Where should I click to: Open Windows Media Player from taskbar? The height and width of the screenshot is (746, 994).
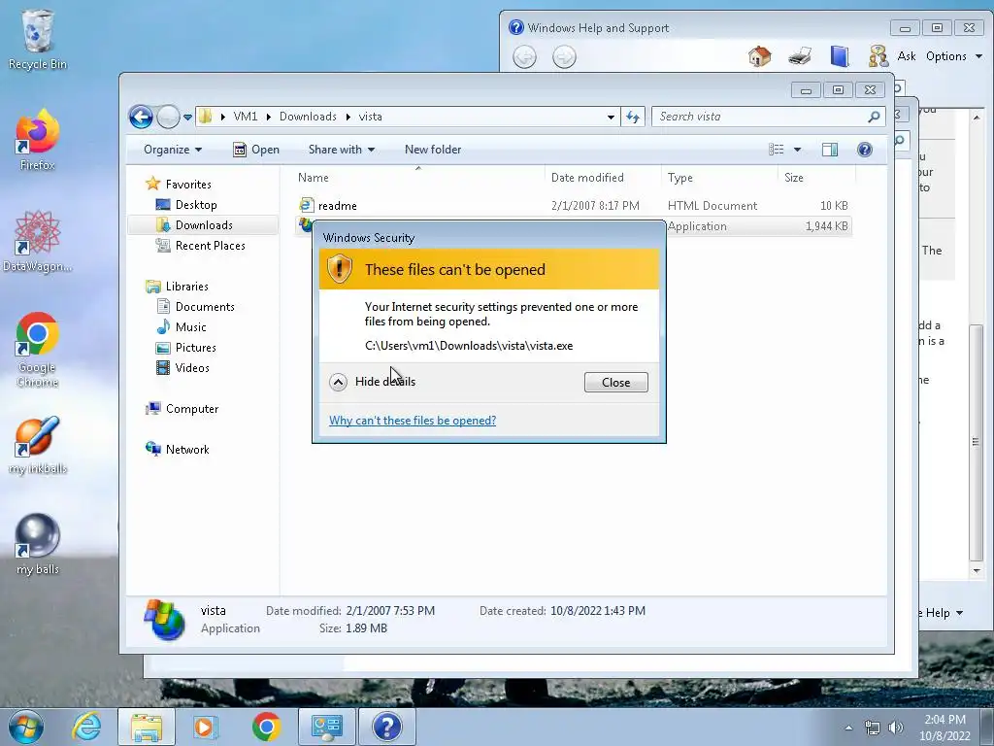pos(205,727)
